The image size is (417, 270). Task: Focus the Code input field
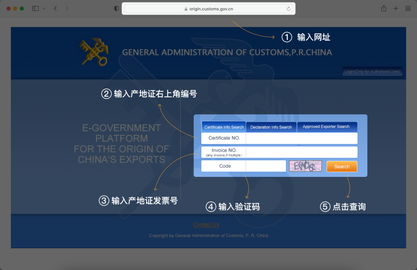(266, 166)
